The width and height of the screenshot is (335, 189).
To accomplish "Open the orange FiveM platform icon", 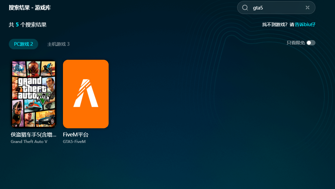I will (86, 94).
